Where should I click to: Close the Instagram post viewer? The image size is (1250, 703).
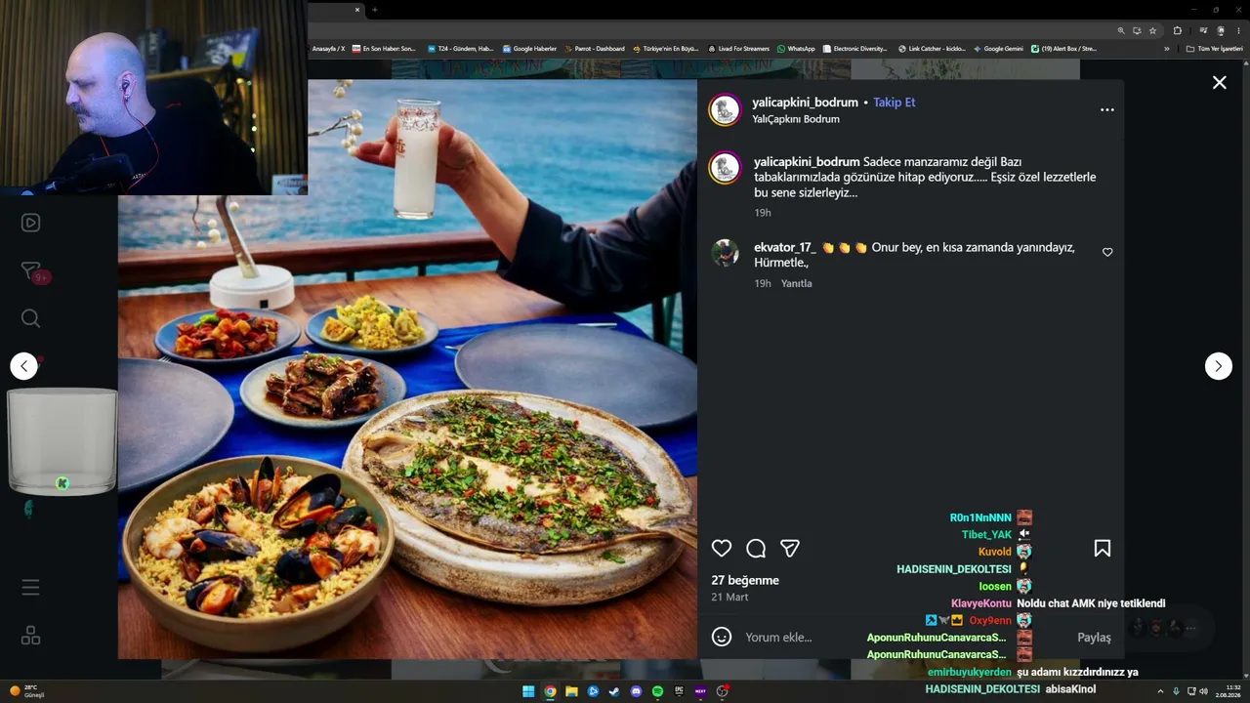[x=1220, y=83]
